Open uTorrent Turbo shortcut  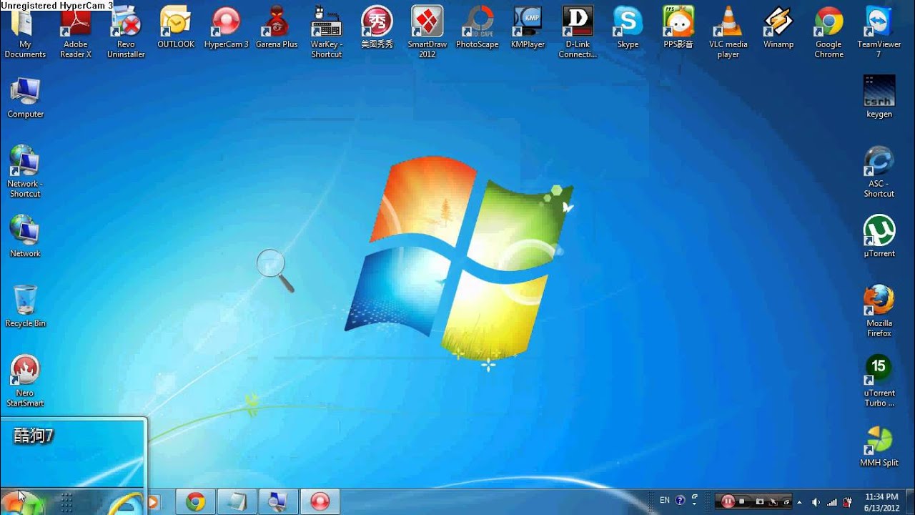[879, 381]
